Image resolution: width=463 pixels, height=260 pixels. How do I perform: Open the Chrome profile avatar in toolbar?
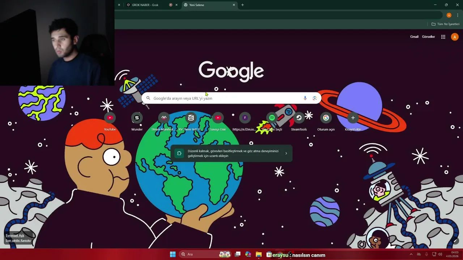[x=449, y=15]
